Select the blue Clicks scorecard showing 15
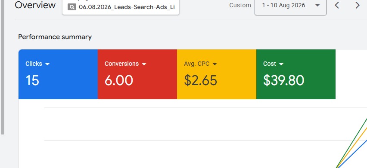The width and height of the screenshot is (367, 168). pos(58,74)
